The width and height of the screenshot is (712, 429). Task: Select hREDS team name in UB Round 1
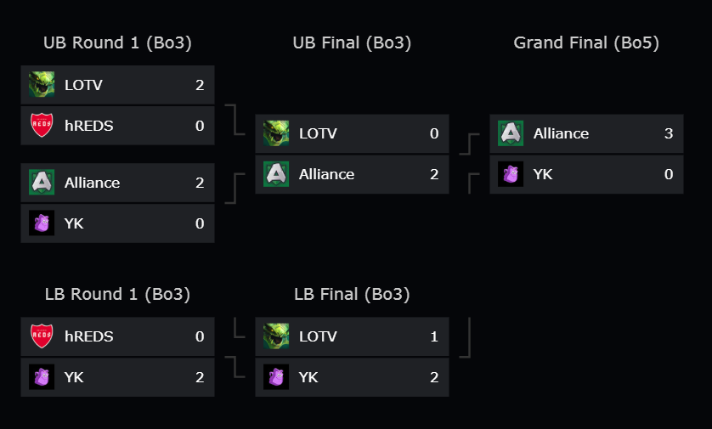[x=89, y=126]
